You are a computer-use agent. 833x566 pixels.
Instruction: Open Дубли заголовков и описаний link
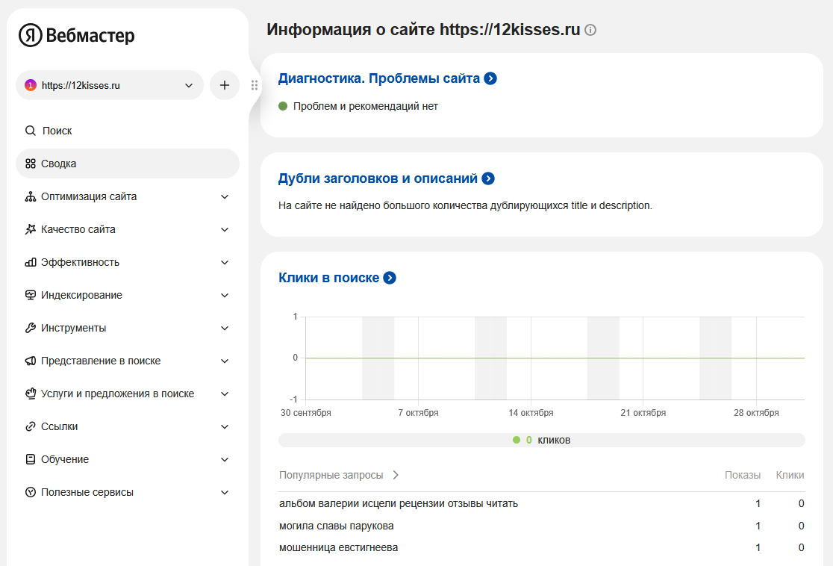click(x=378, y=178)
